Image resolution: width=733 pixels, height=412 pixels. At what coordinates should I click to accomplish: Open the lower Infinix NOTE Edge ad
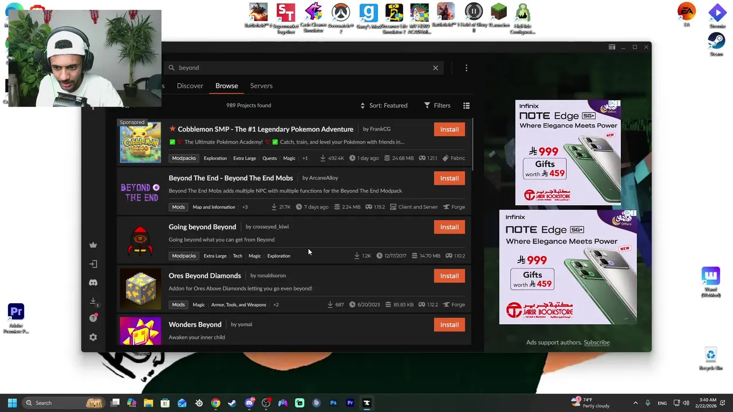568,267
